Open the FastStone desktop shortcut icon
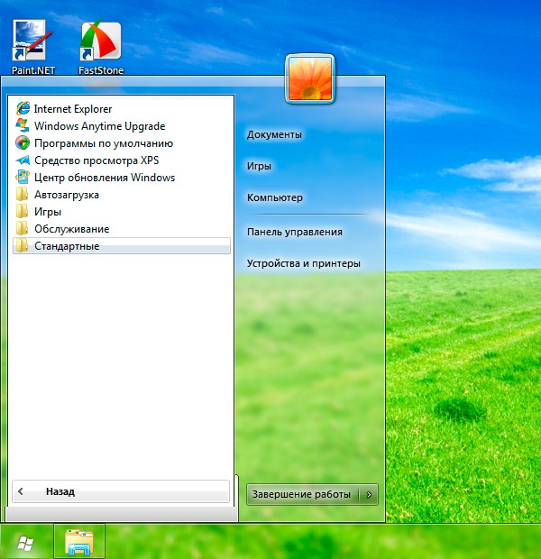The image size is (541, 559). pos(101,40)
